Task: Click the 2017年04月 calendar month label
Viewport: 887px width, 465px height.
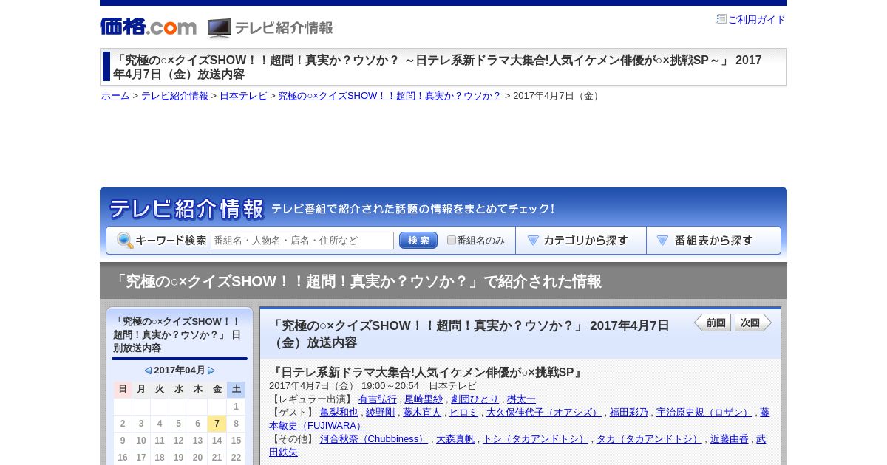Action: [180, 371]
